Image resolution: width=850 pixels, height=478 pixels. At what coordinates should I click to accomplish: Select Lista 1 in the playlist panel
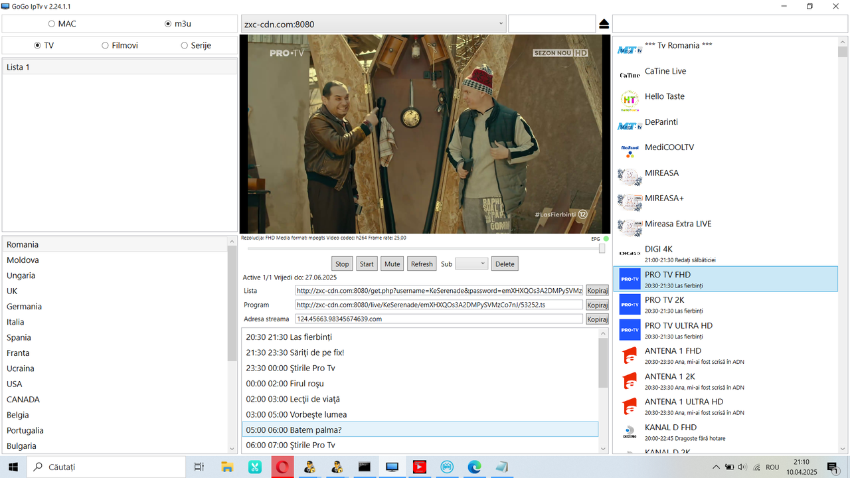120,66
